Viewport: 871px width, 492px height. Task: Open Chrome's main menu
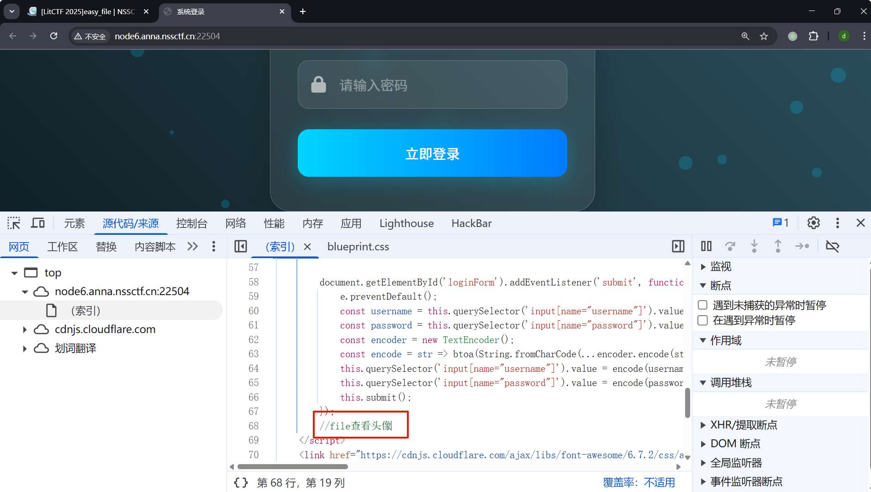pyautogui.click(x=864, y=36)
